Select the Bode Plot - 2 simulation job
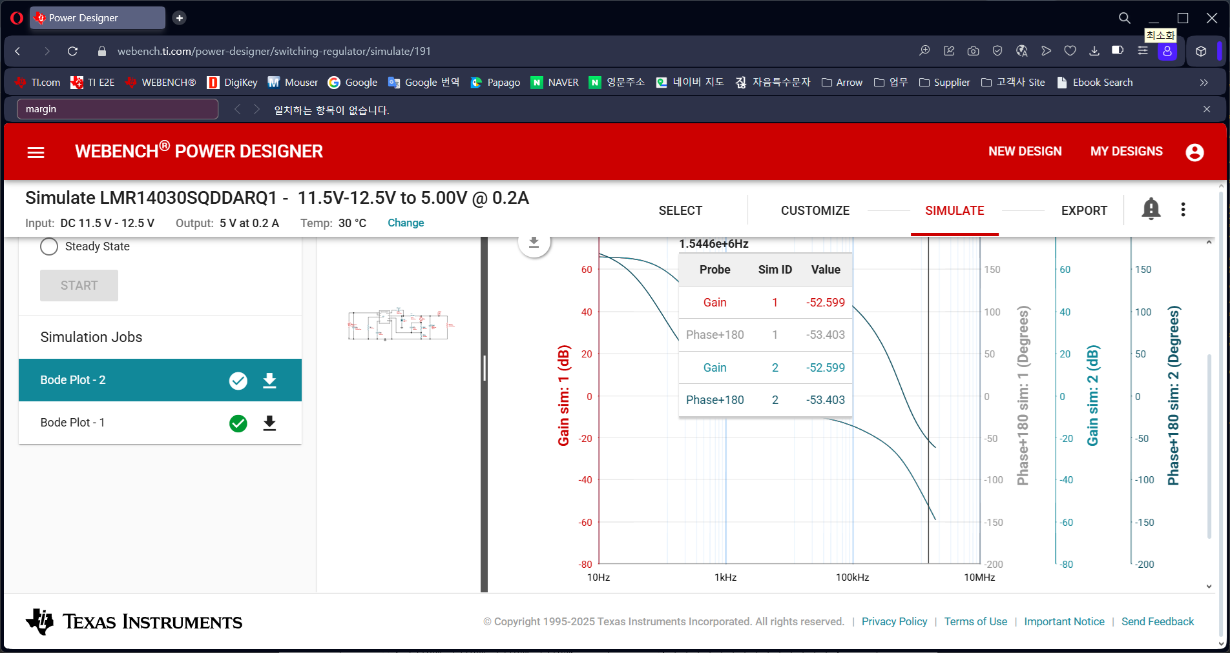Screen dimensions: 1230x653 point(160,380)
